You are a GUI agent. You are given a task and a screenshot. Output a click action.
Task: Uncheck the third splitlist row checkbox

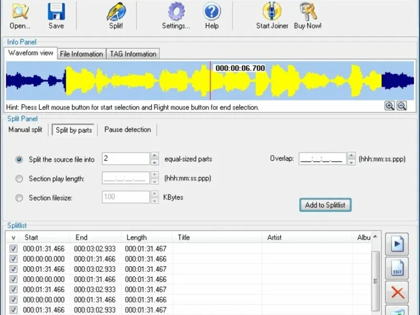14,269
